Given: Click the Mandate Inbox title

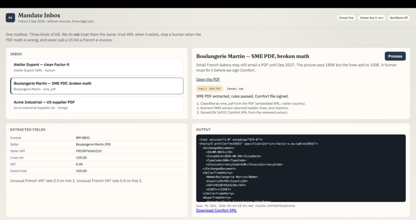Looking at the screenshot, I should 39,15.
